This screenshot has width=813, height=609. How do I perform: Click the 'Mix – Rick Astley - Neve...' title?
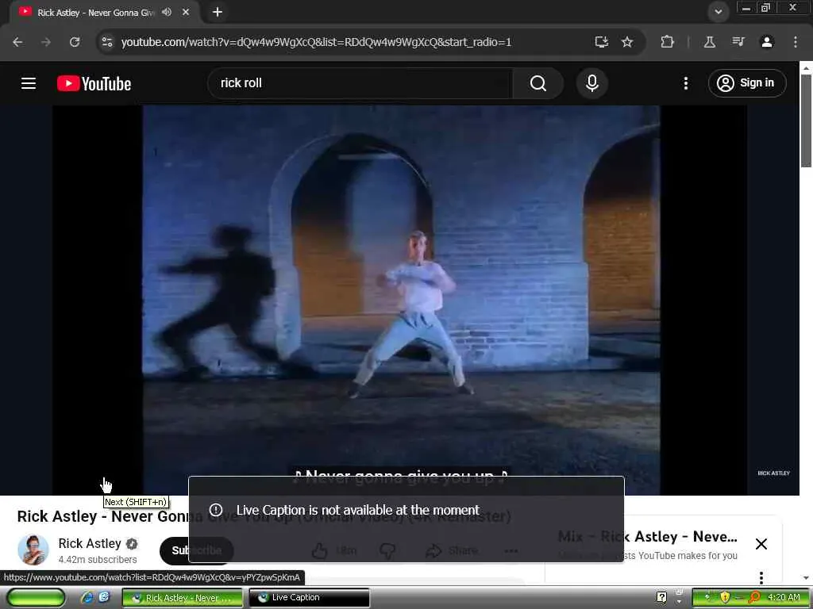pos(648,537)
